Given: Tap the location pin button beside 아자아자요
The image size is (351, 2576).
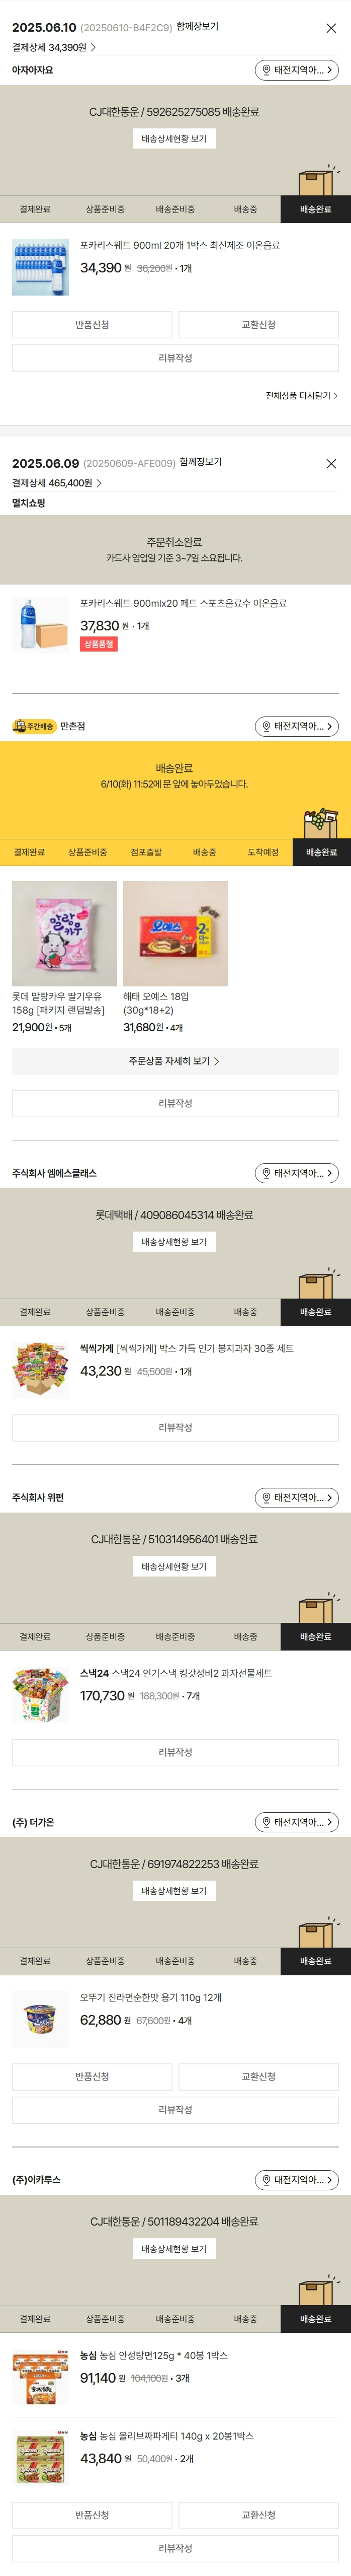Looking at the screenshot, I should point(297,70).
